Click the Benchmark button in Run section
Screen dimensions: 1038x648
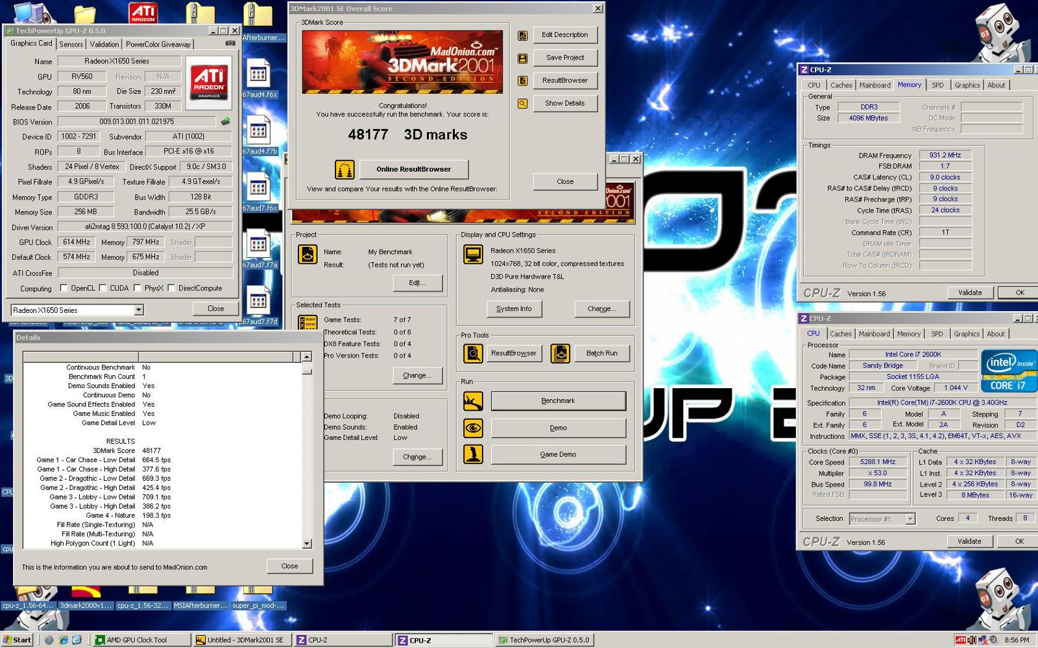coord(559,401)
